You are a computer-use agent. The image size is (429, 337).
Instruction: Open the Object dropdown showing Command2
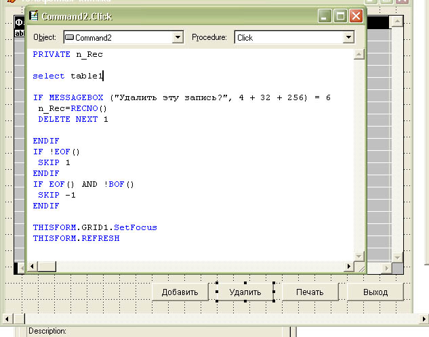pyautogui.click(x=178, y=37)
